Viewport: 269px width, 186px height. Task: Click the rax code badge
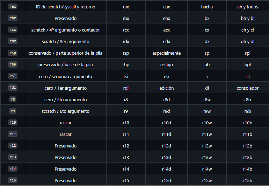tap(13, 7)
